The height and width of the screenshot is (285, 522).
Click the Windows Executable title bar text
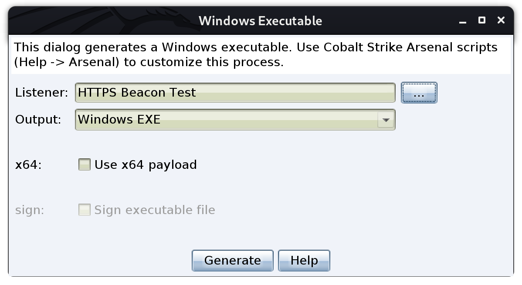260,21
